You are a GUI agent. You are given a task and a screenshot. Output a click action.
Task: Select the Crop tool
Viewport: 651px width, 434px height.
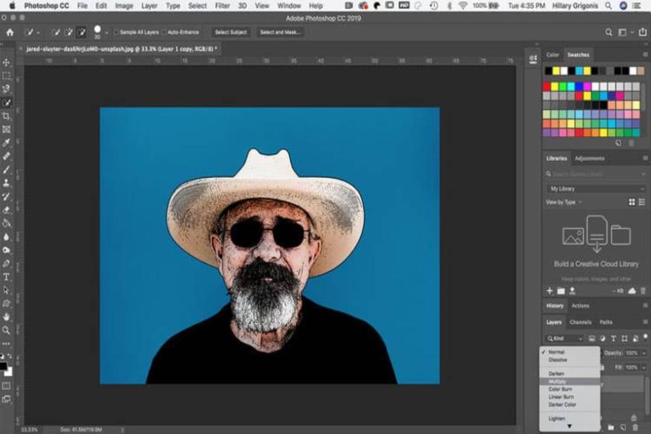(x=6, y=116)
